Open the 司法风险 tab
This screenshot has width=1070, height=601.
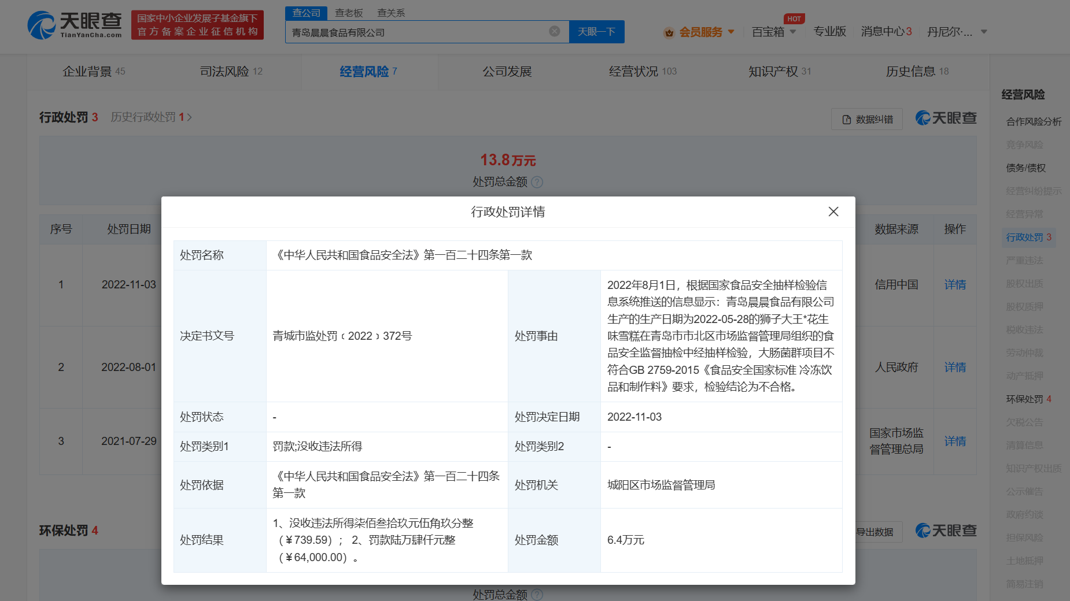pos(231,72)
